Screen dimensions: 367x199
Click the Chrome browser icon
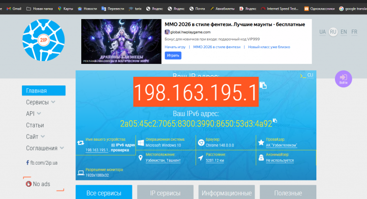coord(201,142)
